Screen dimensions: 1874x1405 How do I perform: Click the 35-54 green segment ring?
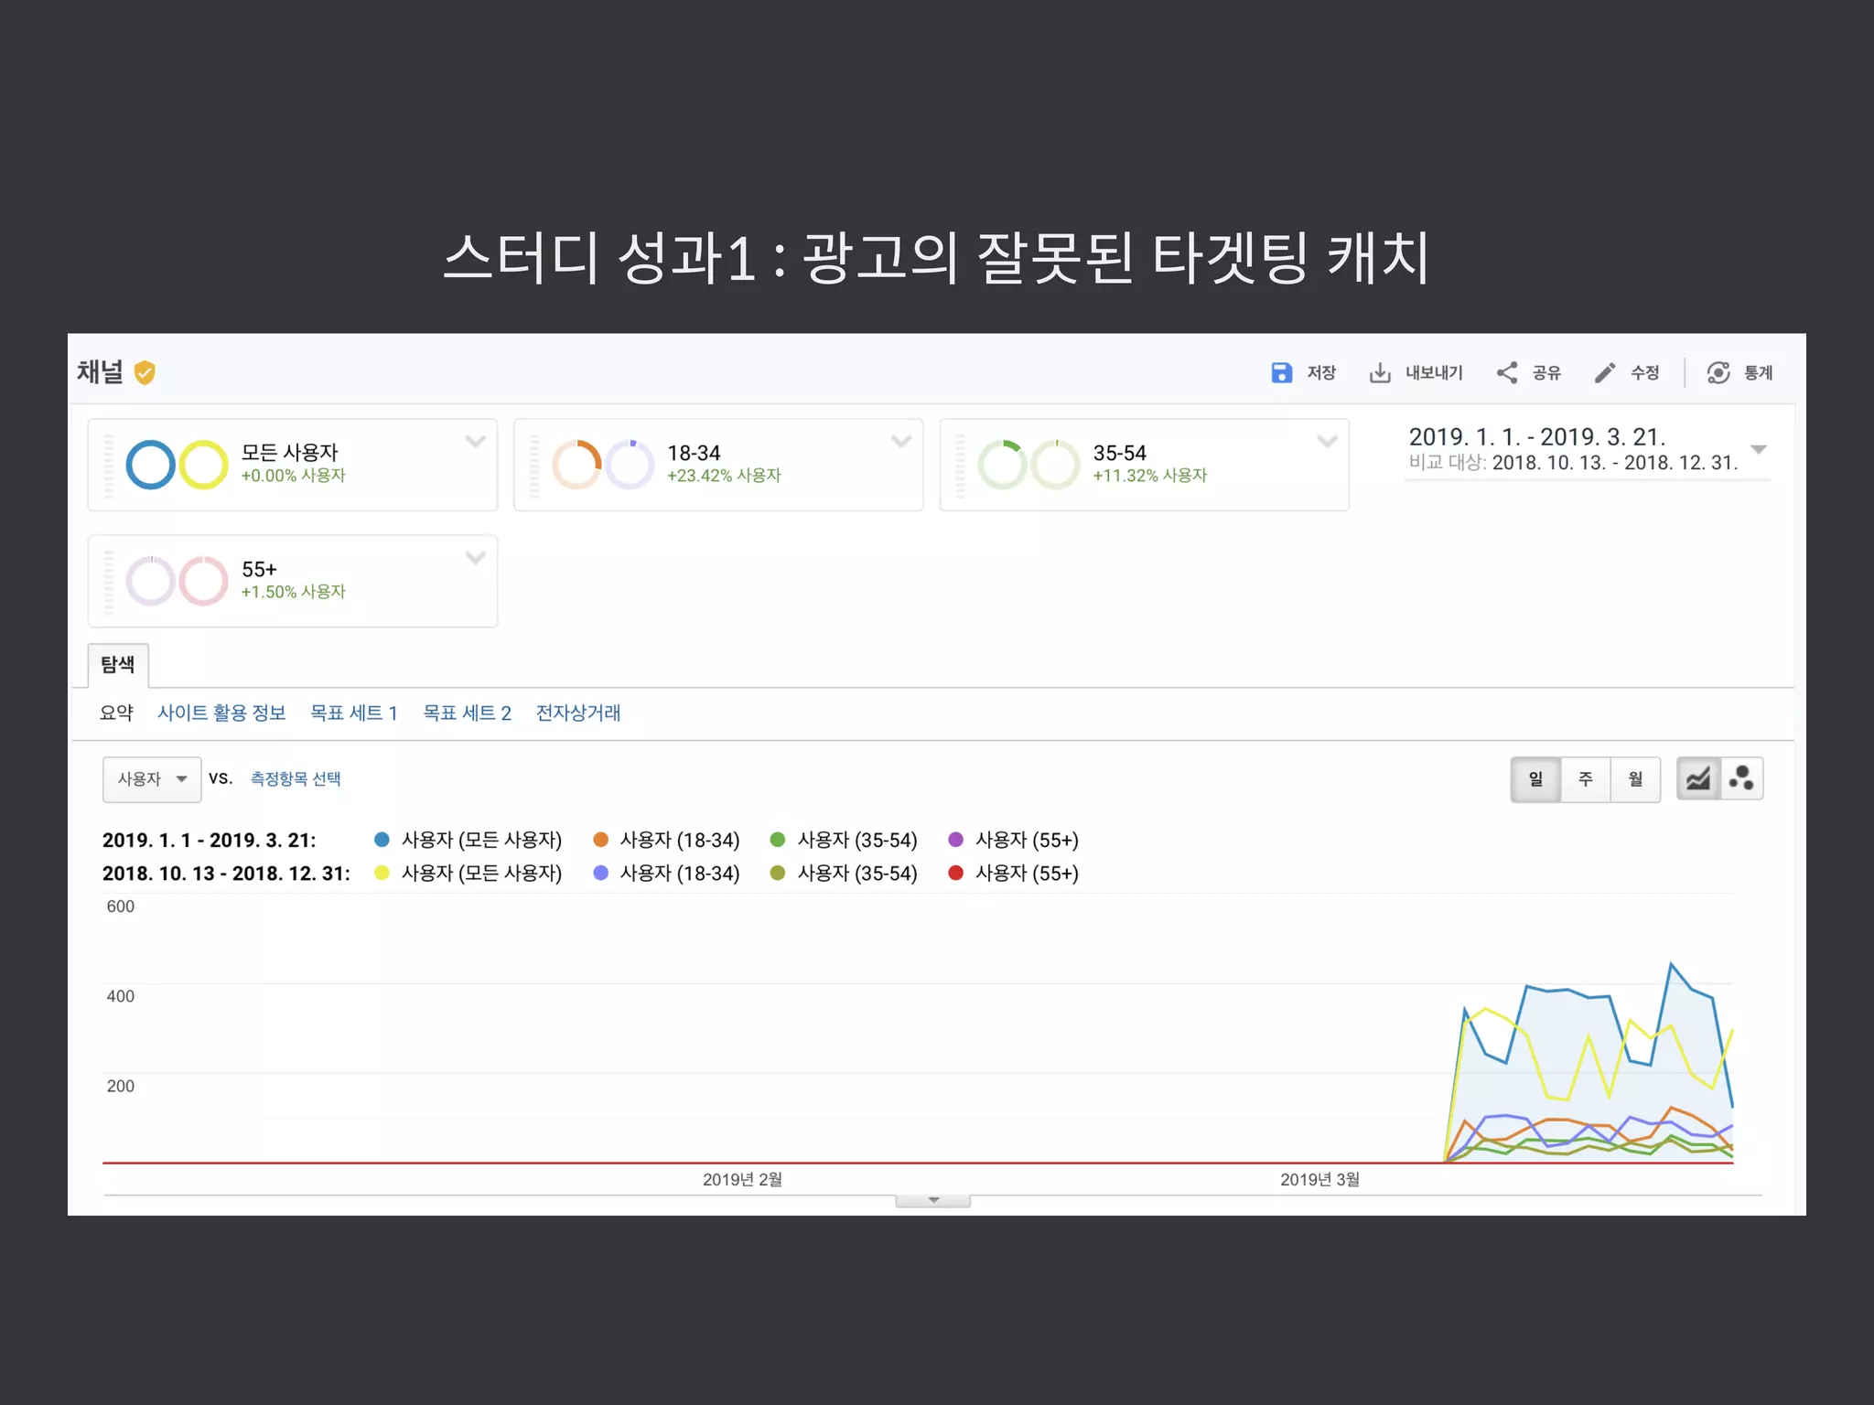pyautogui.click(x=1003, y=465)
